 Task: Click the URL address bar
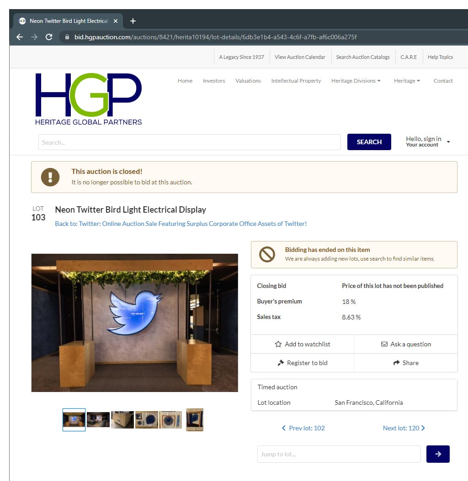pos(215,37)
